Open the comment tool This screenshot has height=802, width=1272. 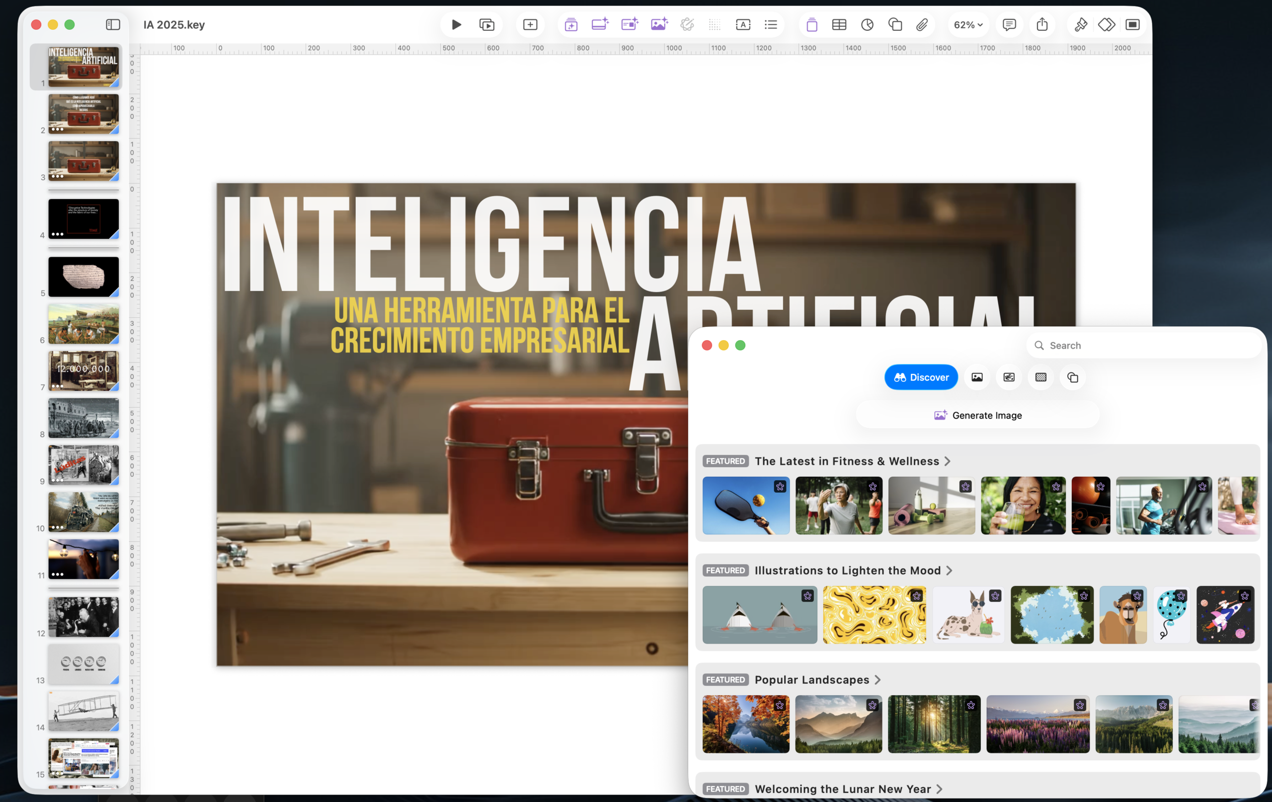click(x=1009, y=25)
